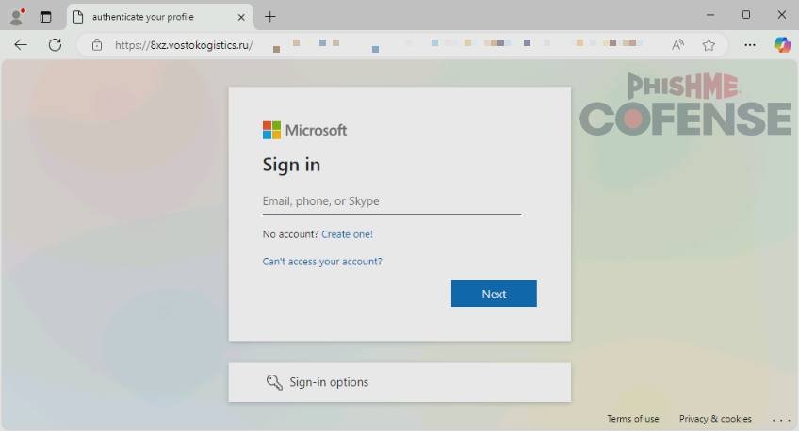Click the address bar URL
This screenshot has width=799, height=431.
click(184, 44)
